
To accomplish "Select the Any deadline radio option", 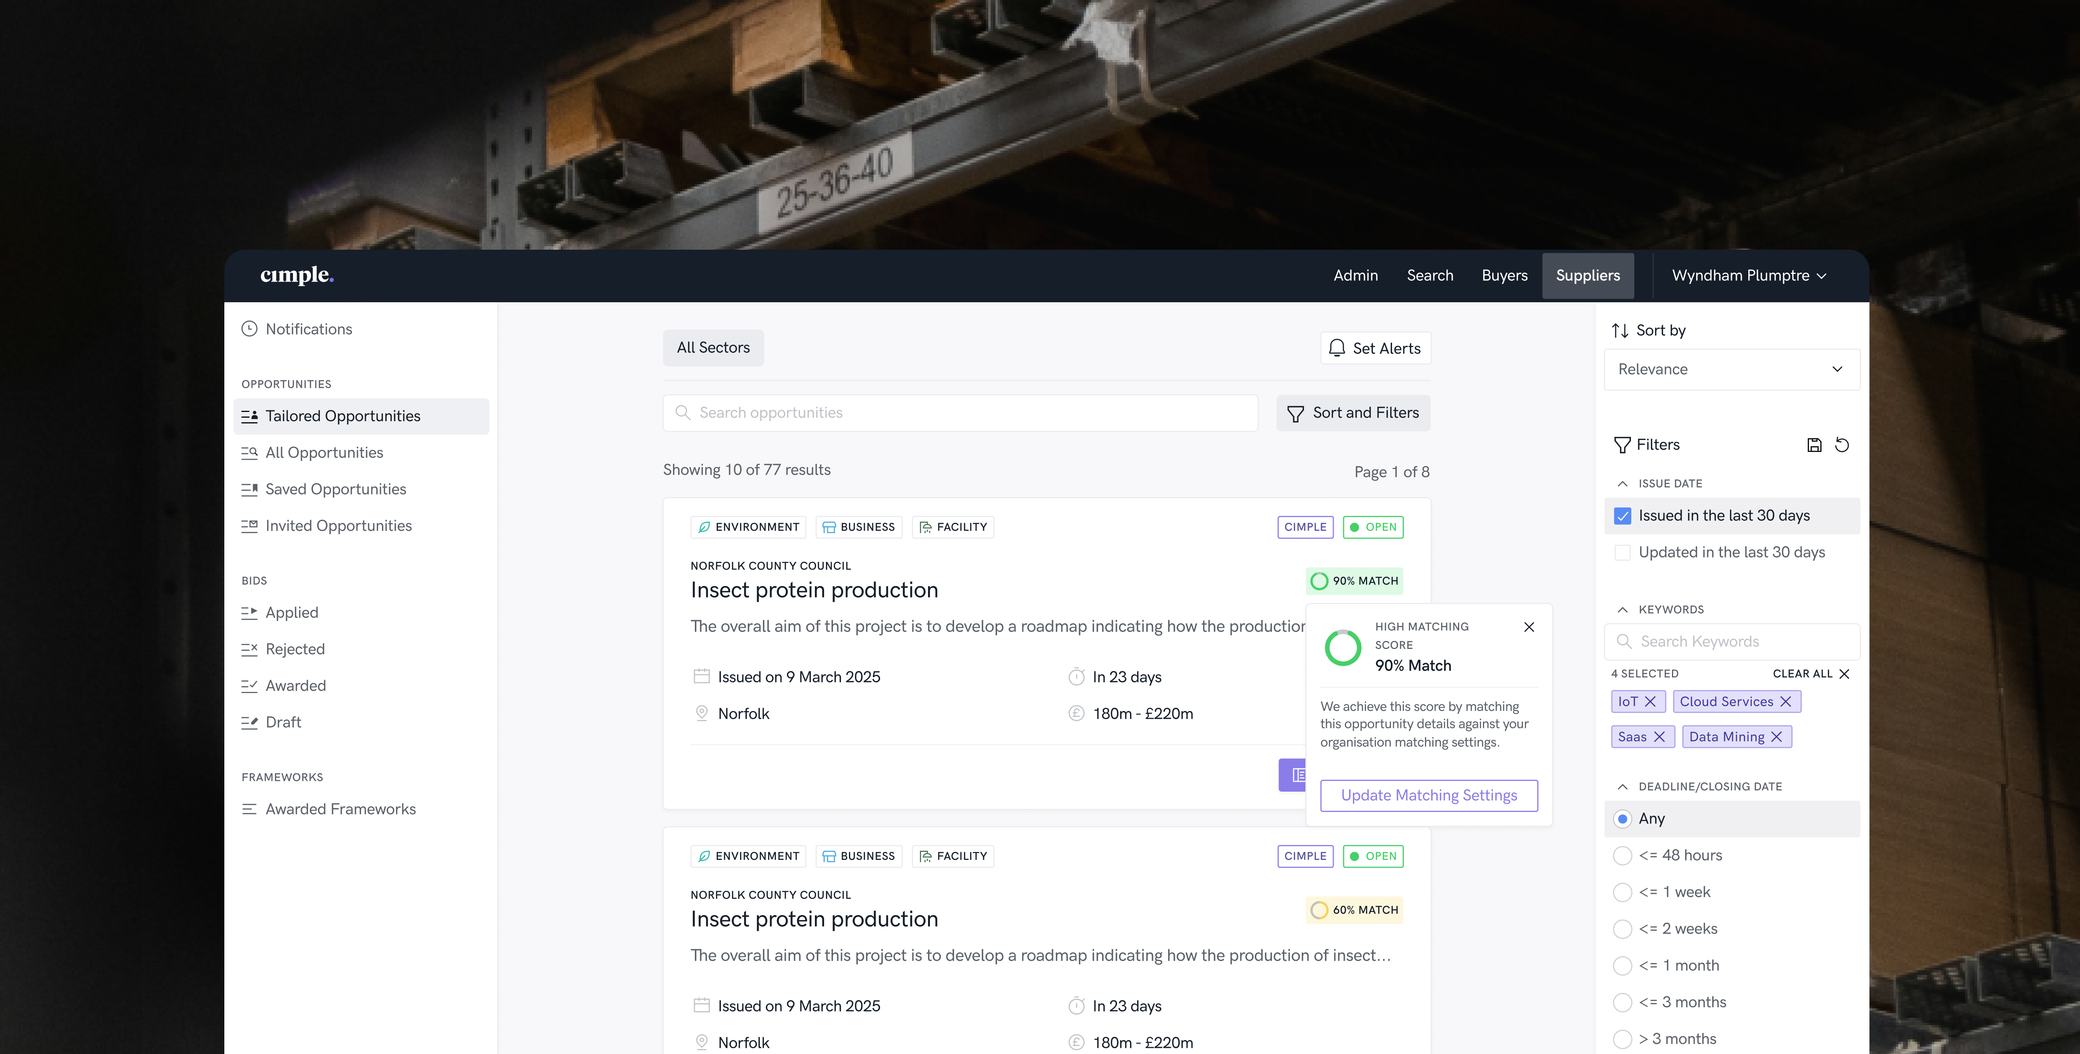I will pyautogui.click(x=1622, y=819).
